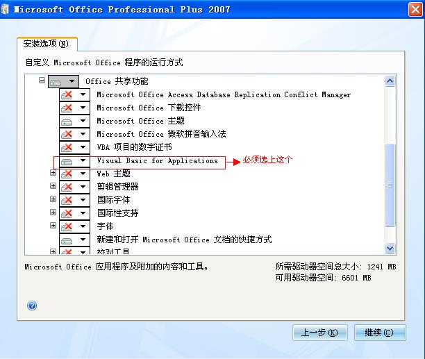Click the 剪辑管理器 install-state icon

(x=67, y=187)
